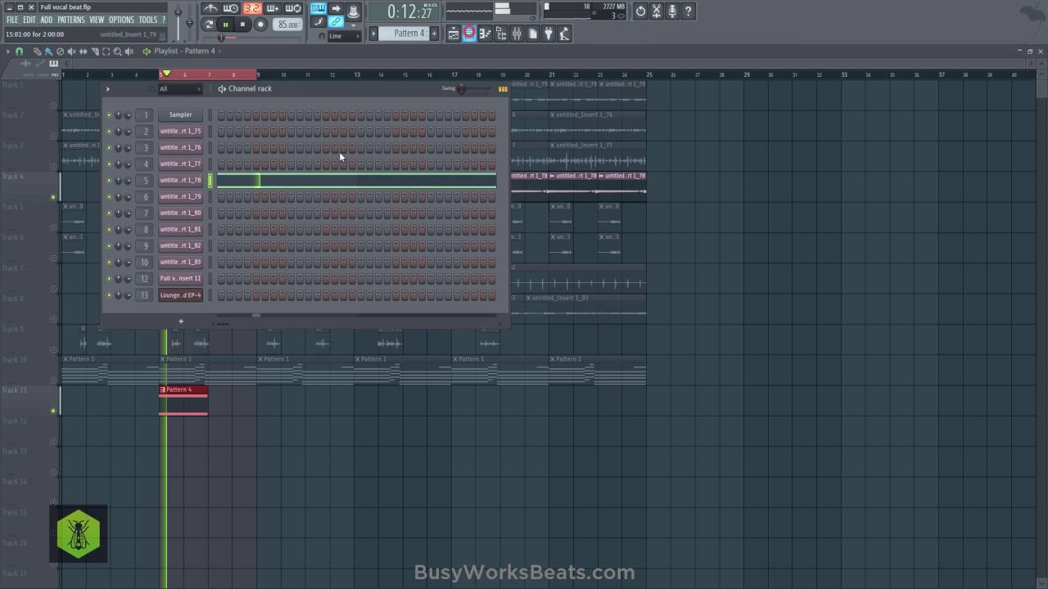Viewport: 1048px width, 589px height.
Task: Toggle the link/multilink controllers icon
Action: coord(336,22)
